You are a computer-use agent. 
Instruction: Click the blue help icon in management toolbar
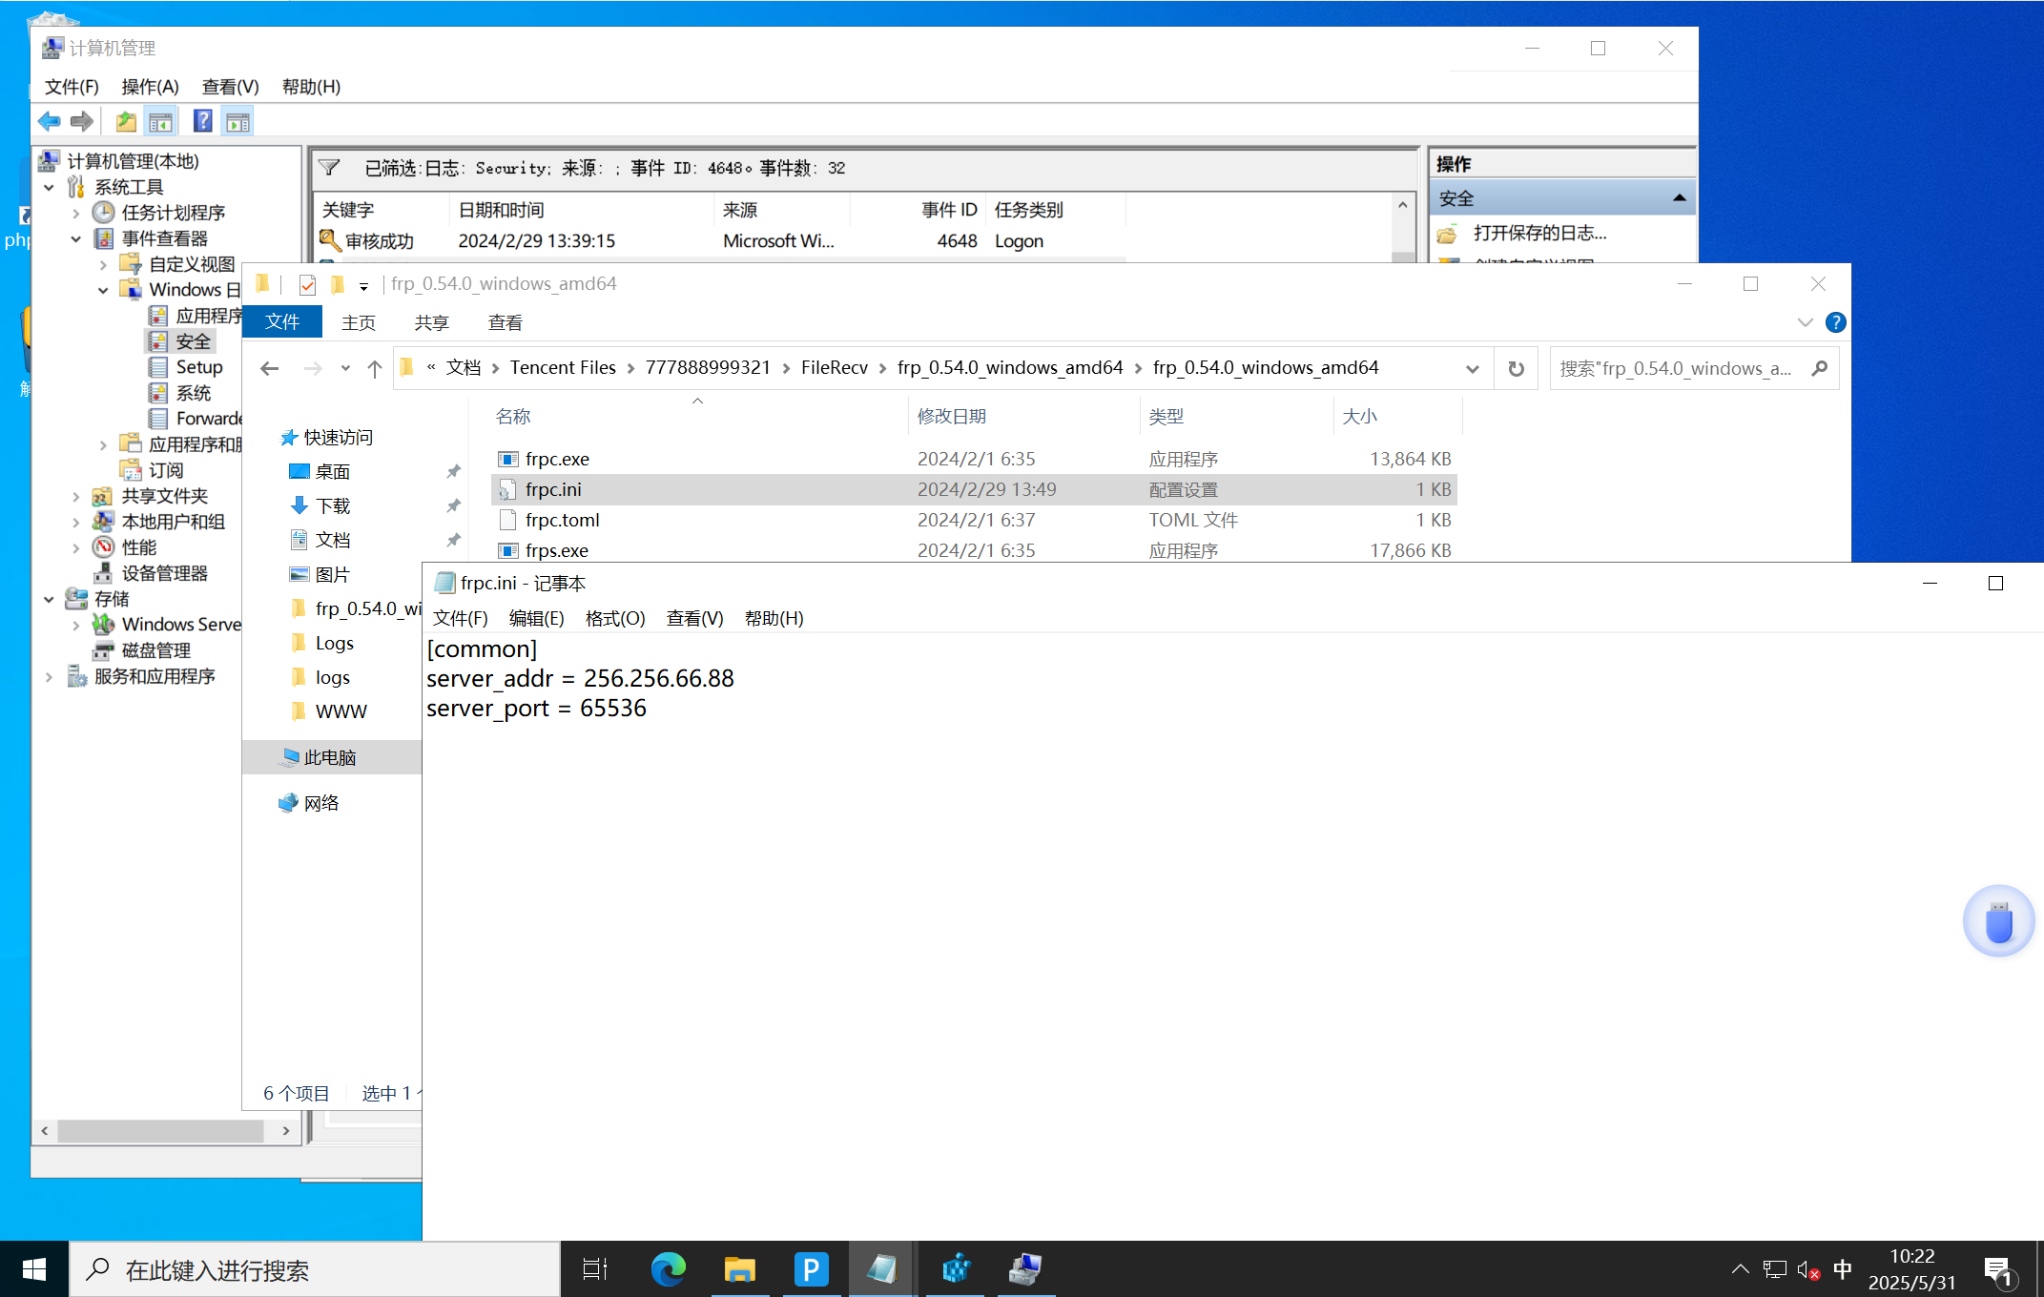click(202, 121)
